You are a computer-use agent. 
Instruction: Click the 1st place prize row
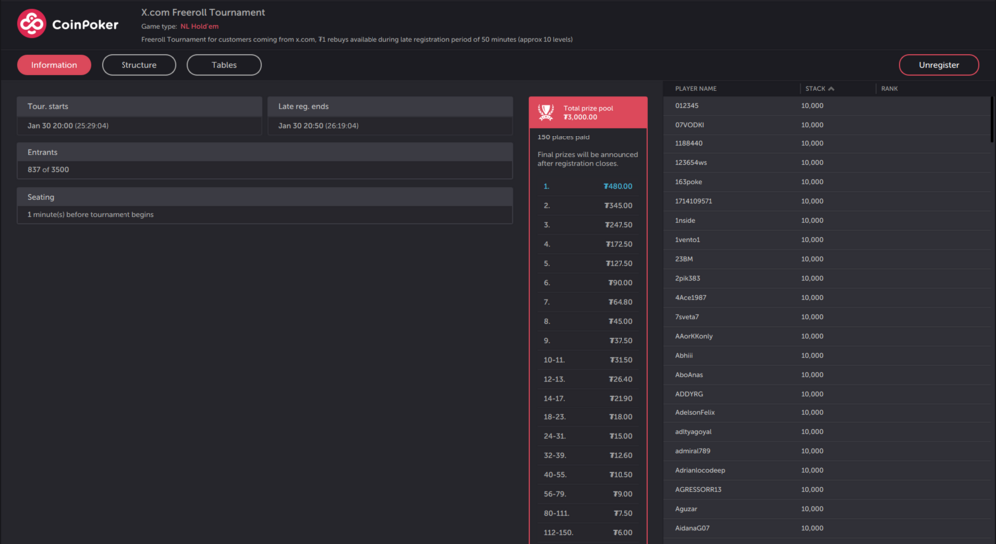(588, 186)
